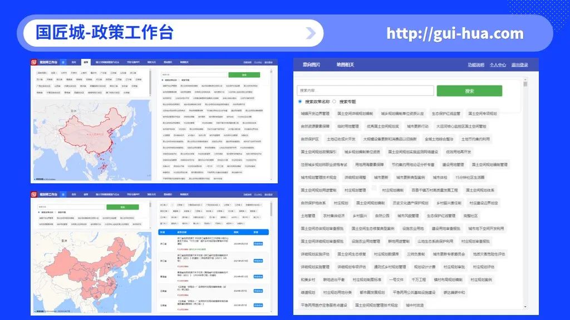Open the 个人中心 link in the right panel
This screenshot has height=320, width=570.
(x=498, y=64)
